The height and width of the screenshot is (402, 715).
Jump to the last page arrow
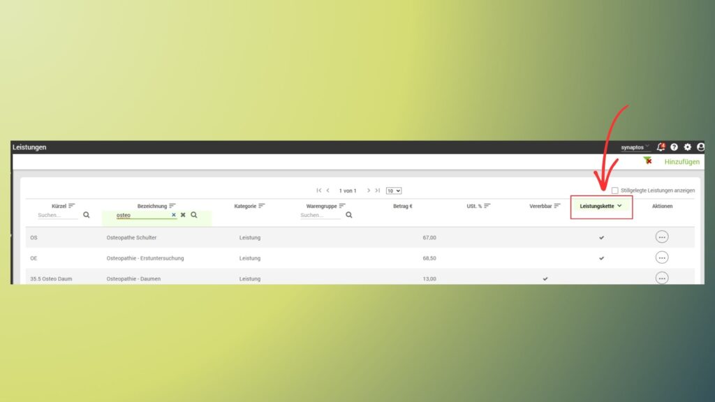point(378,191)
